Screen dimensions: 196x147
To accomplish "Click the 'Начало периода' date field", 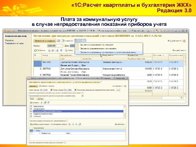I will [x=45, y=90].
